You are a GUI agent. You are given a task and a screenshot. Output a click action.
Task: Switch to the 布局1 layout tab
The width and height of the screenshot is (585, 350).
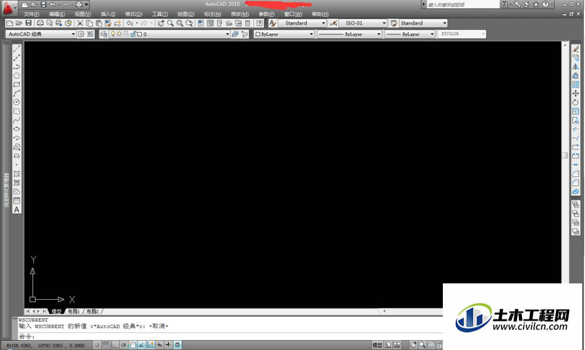74,311
